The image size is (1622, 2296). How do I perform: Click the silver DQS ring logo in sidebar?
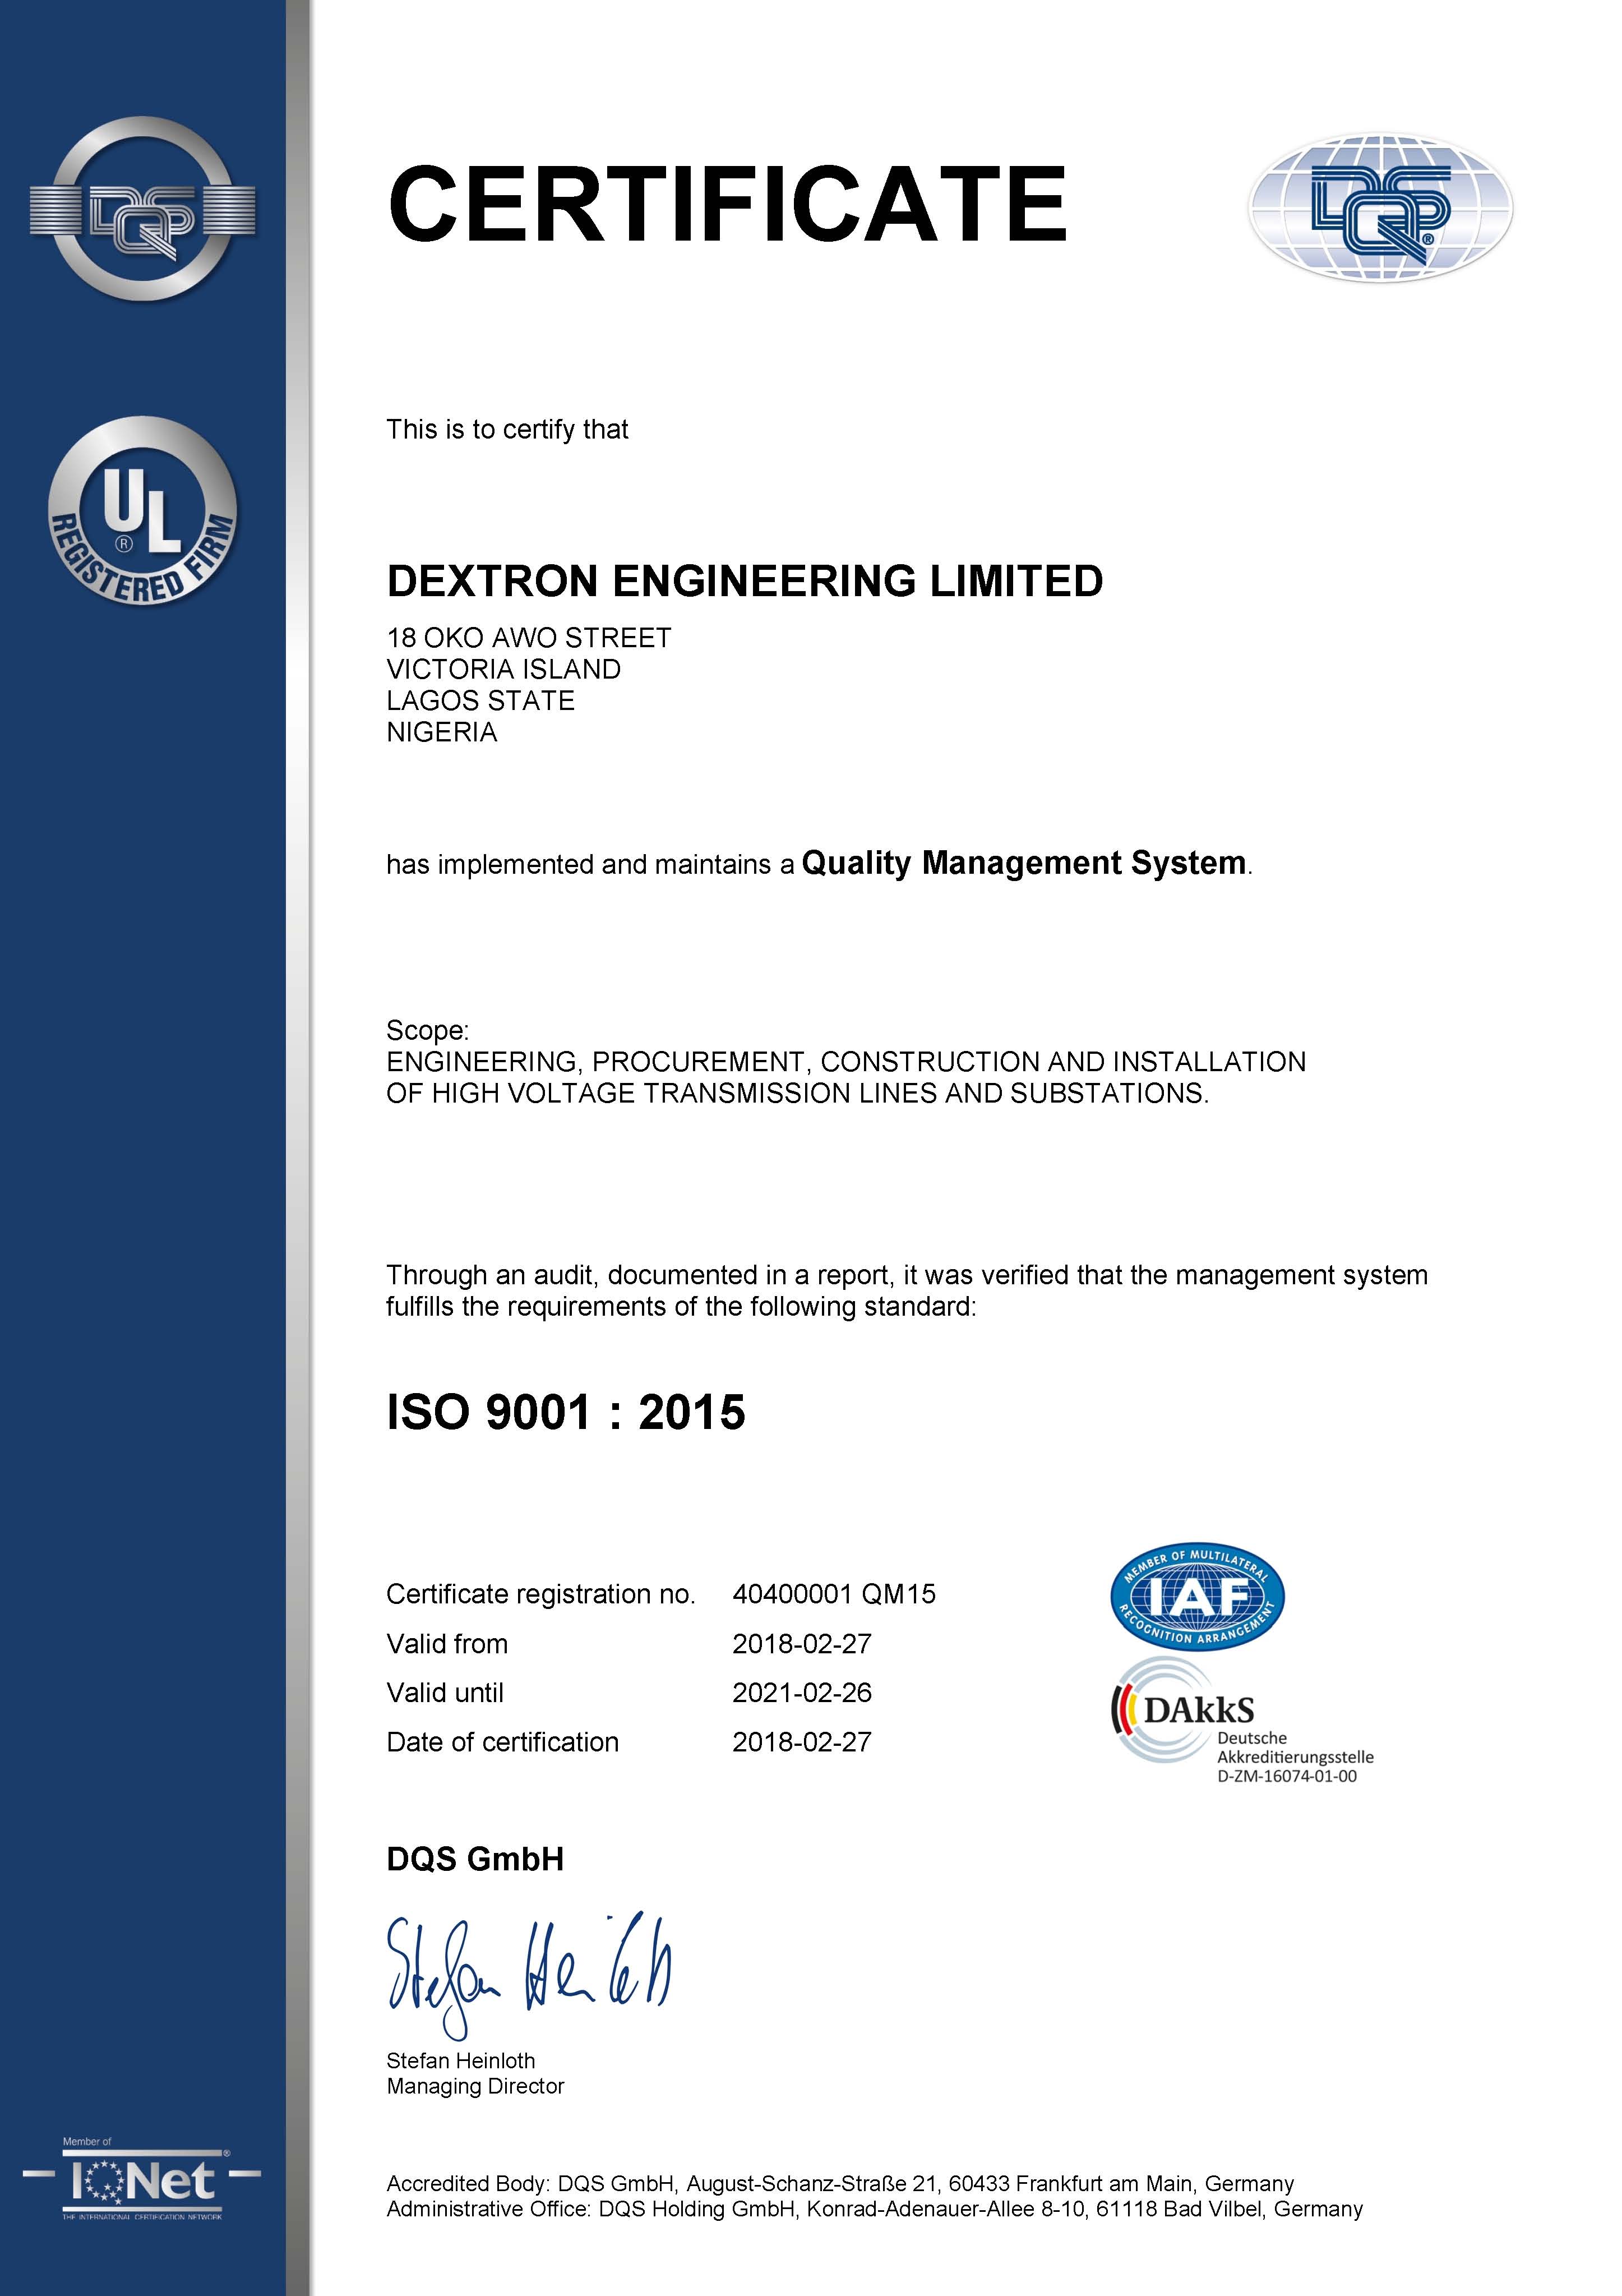(143, 209)
